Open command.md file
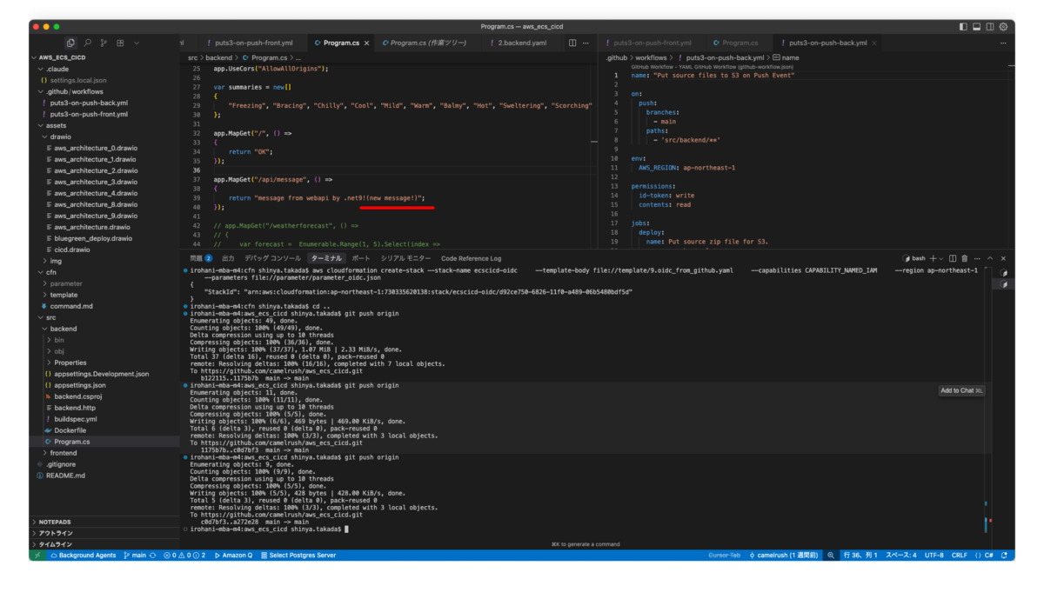1044x599 pixels. click(x=104, y=306)
